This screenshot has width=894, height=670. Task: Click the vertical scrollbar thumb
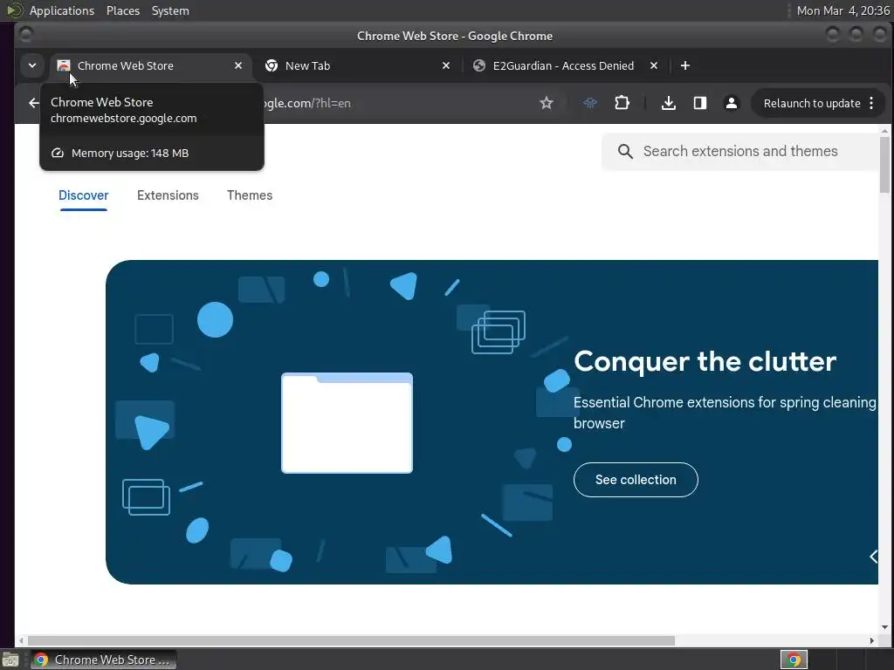tap(884, 165)
